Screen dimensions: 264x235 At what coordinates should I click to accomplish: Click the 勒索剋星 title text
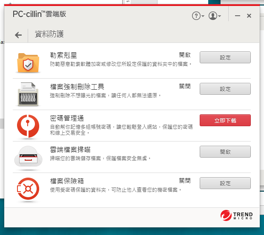click(63, 55)
